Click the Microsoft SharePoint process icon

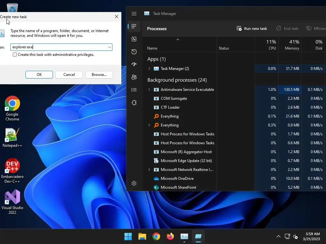tap(156, 187)
